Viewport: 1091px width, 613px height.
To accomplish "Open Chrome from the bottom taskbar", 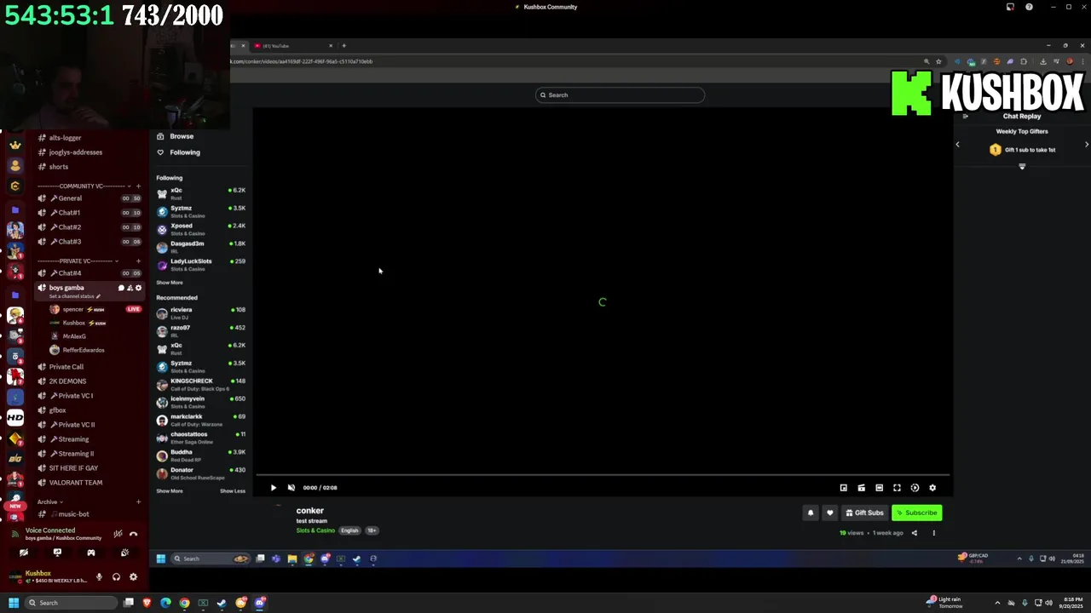I will coord(184,603).
